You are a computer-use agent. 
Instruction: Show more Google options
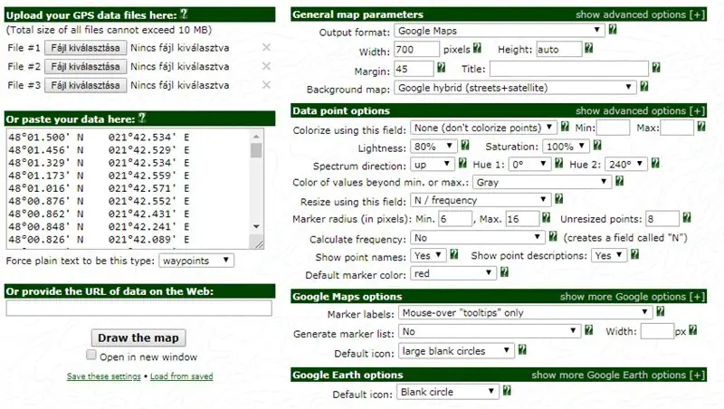tap(633, 297)
